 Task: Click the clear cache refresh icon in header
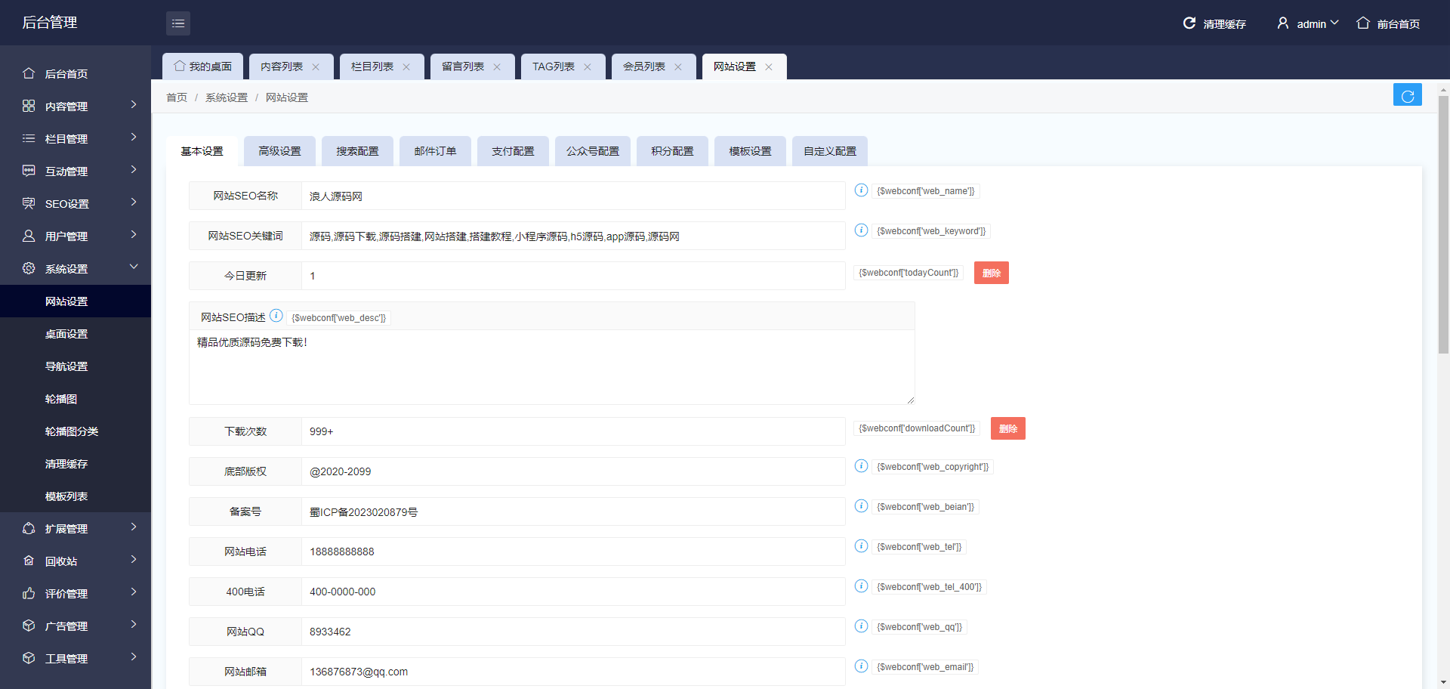pyautogui.click(x=1189, y=23)
